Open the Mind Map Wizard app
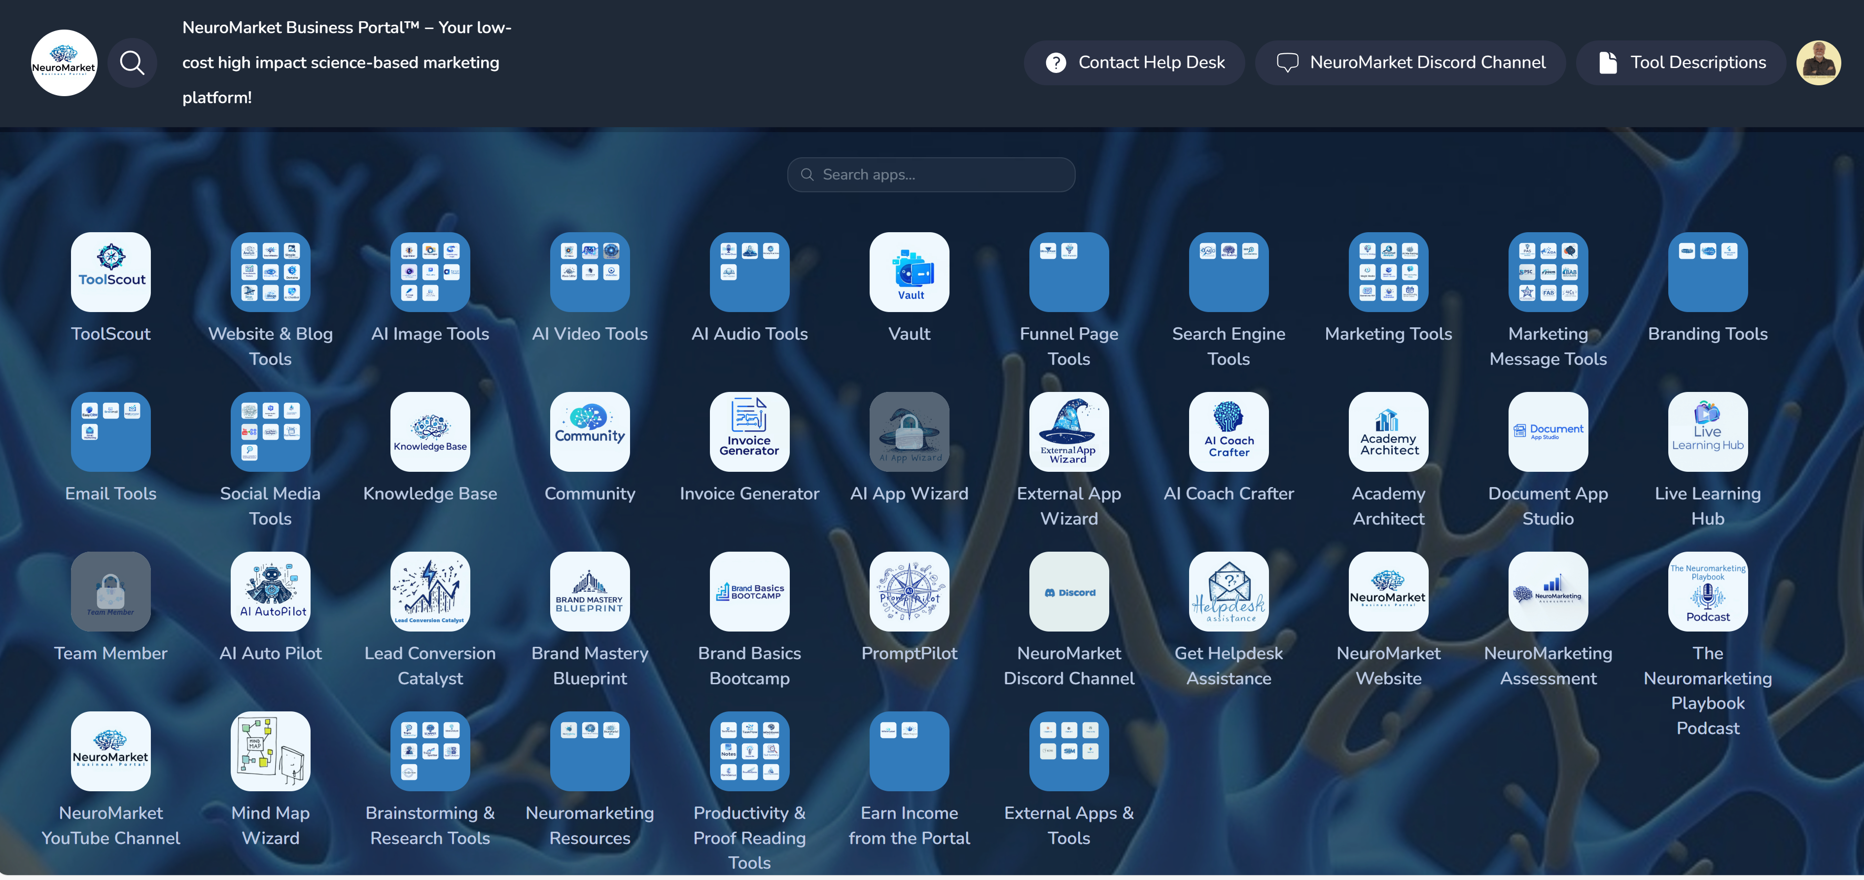Screen dimensions: 1864x880 (270, 751)
